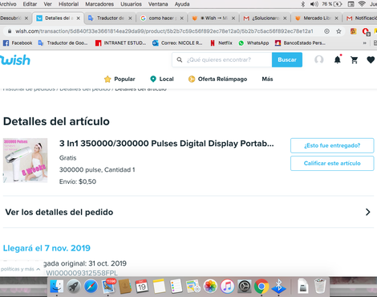Click the search magnifier icon
The height and width of the screenshot is (297, 377).
pos(180,59)
